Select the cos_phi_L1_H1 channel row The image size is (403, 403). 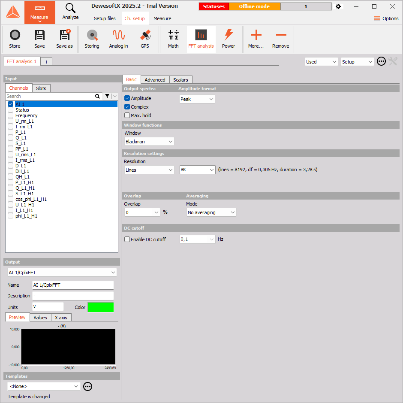(62, 199)
